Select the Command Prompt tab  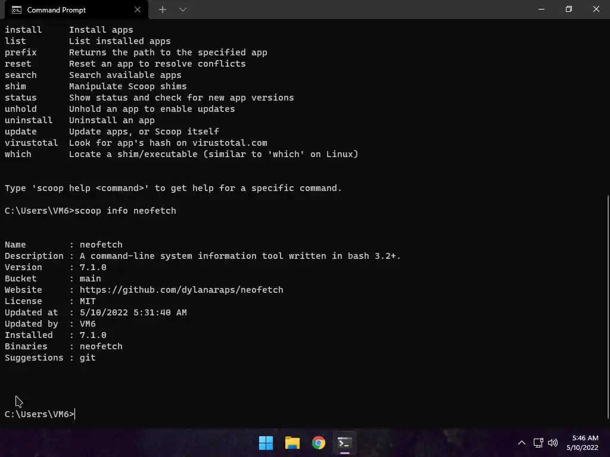click(x=76, y=10)
